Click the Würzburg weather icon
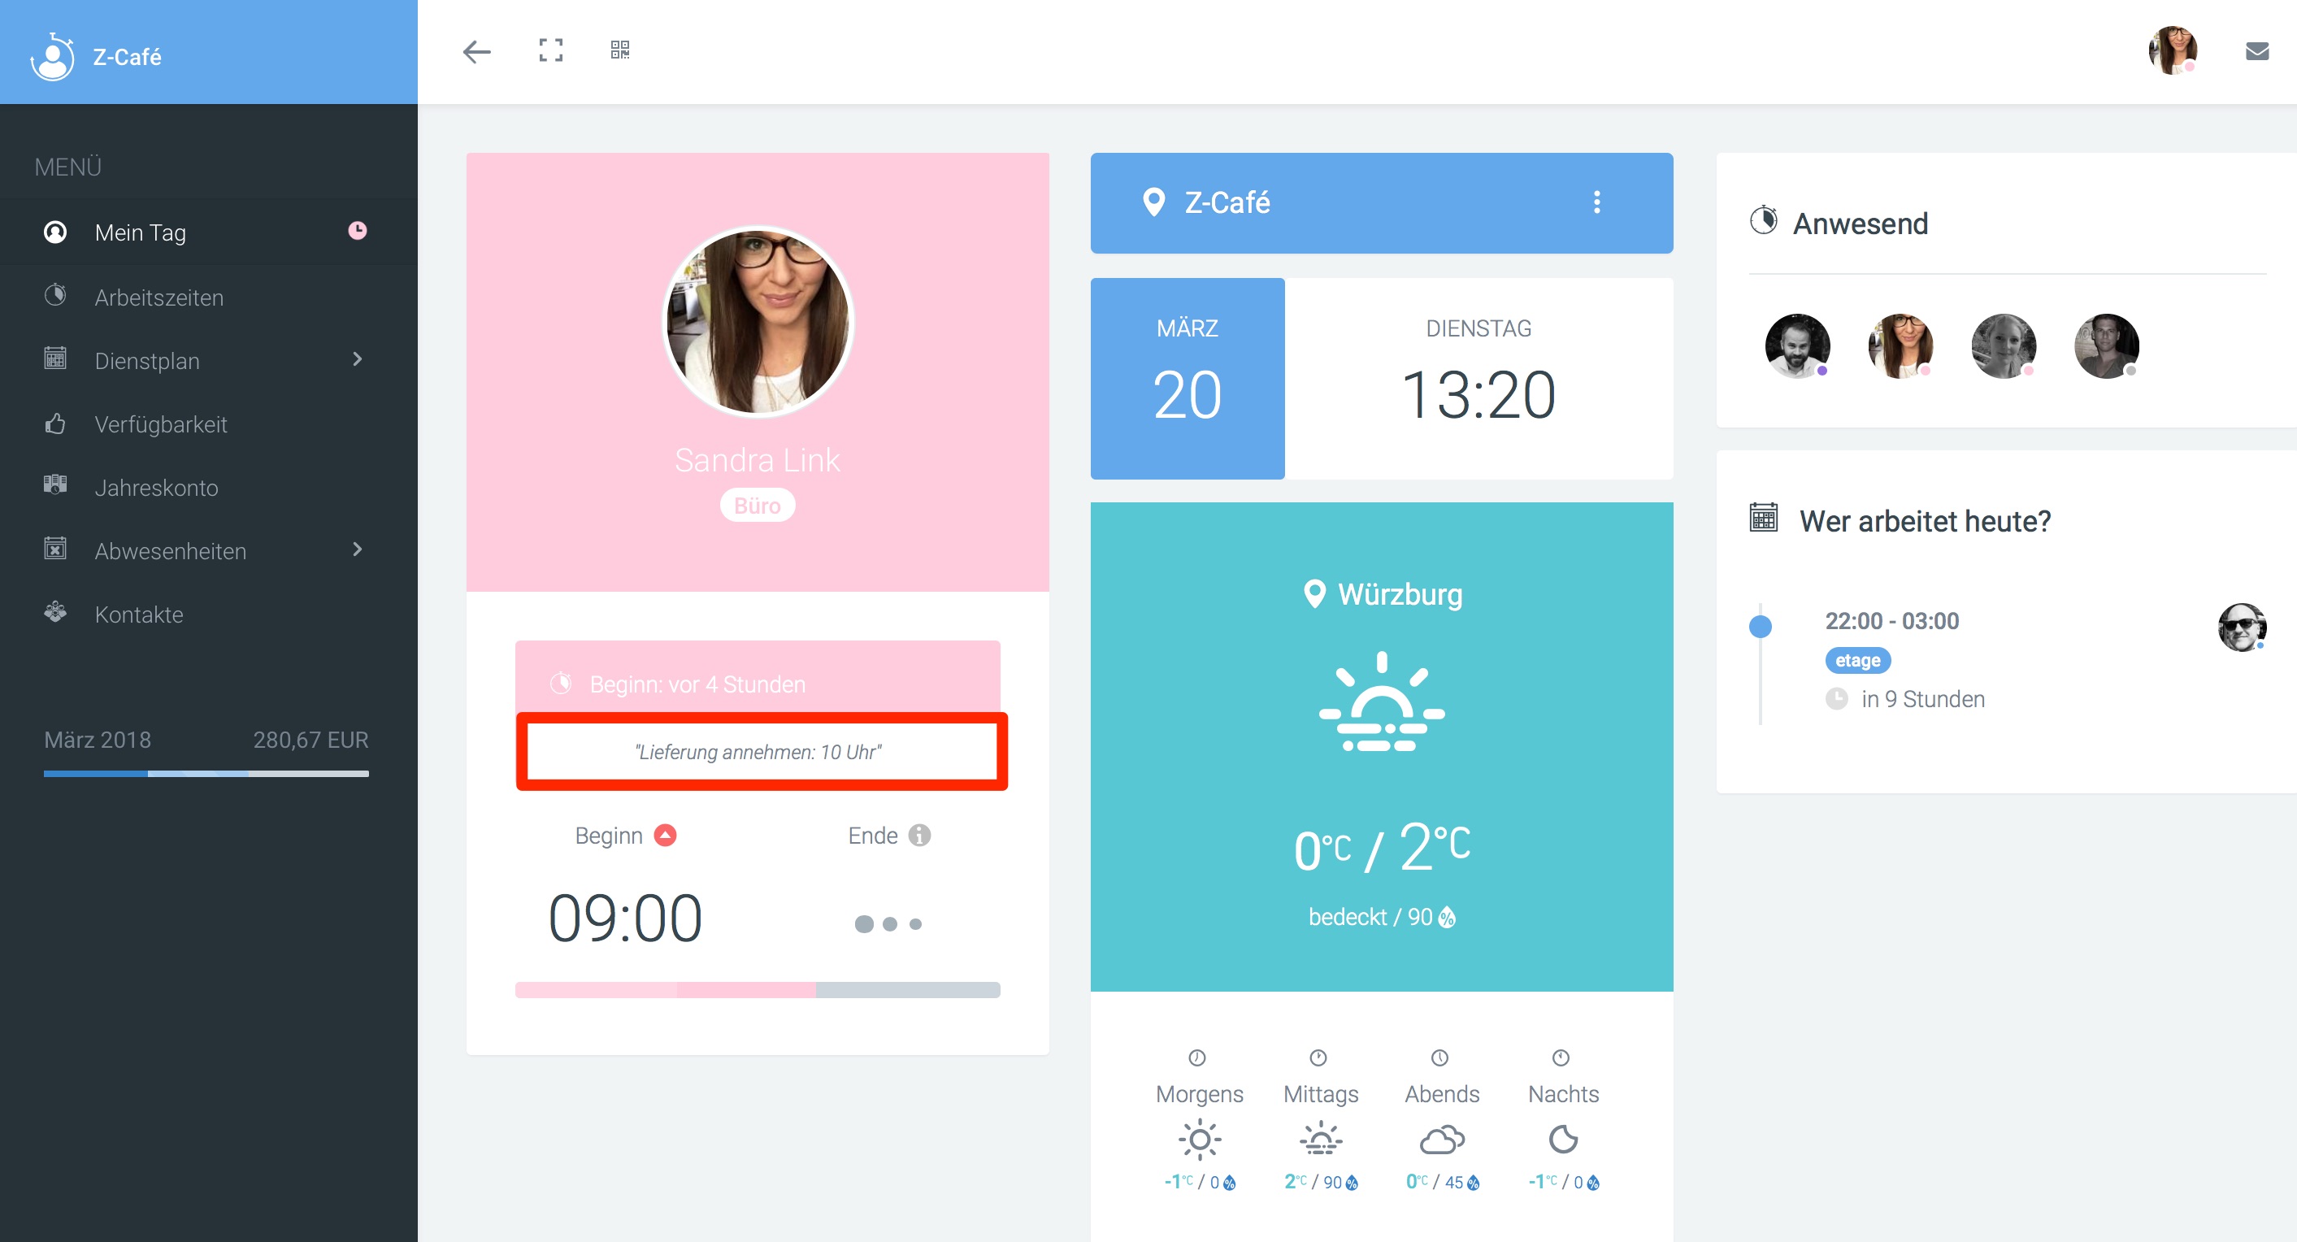This screenshot has height=1242, width=2297. [x=1381, y=701]
